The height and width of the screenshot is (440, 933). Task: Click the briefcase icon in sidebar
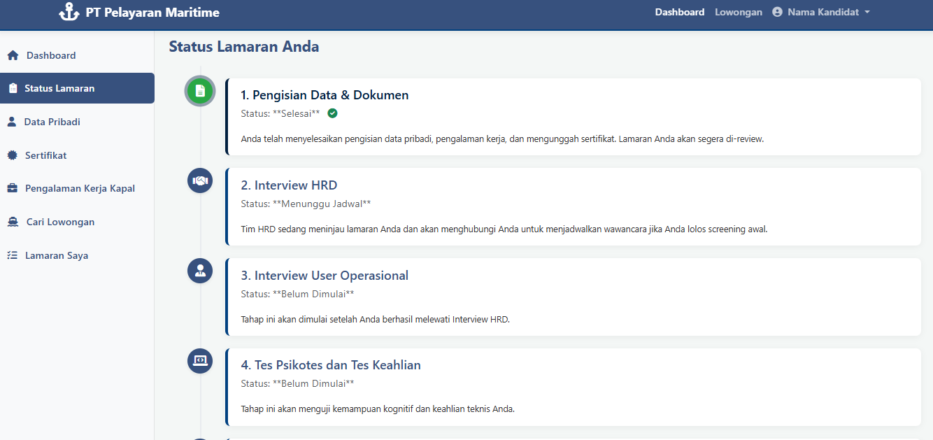click(13, 188)
